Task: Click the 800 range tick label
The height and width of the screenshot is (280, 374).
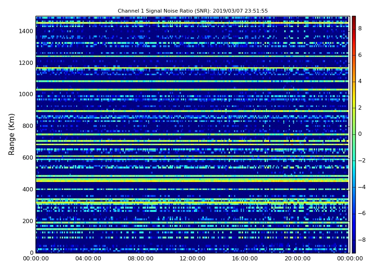Action: (x=28, y=126)
